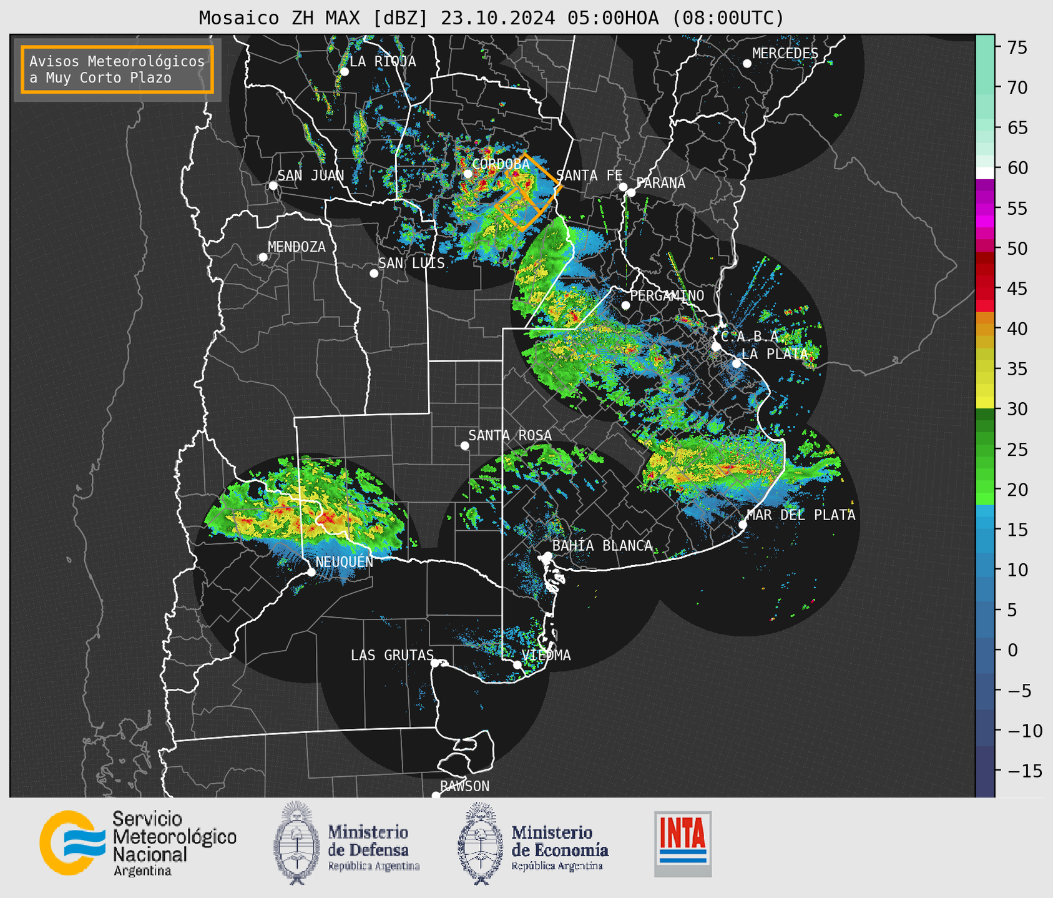Click the BAHÍA BLANCA map label
The image size is (1053, 898).
(x=602, y=546)
